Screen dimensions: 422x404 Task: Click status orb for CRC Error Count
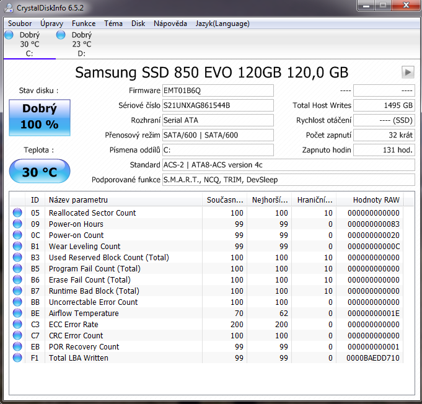pyautogui.click(x=17, y=335)
